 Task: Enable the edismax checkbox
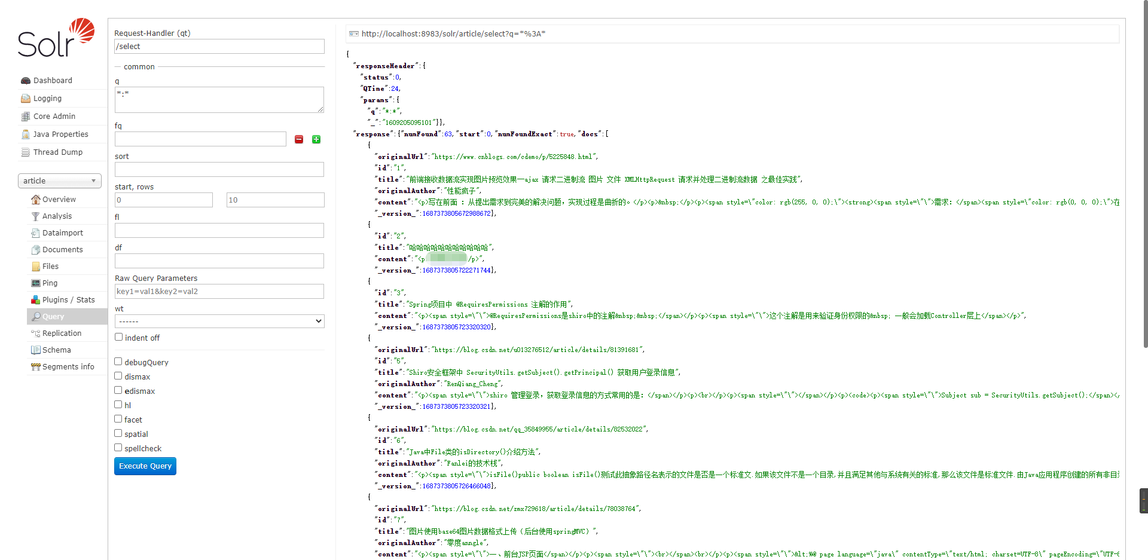[x=118, y=390]
